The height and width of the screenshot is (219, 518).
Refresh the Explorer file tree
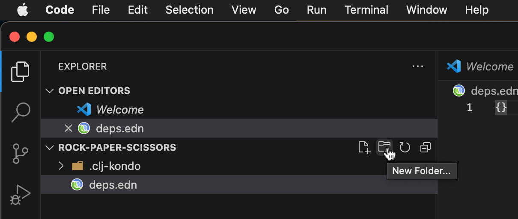pyautogui.click(x=405, y=147)
